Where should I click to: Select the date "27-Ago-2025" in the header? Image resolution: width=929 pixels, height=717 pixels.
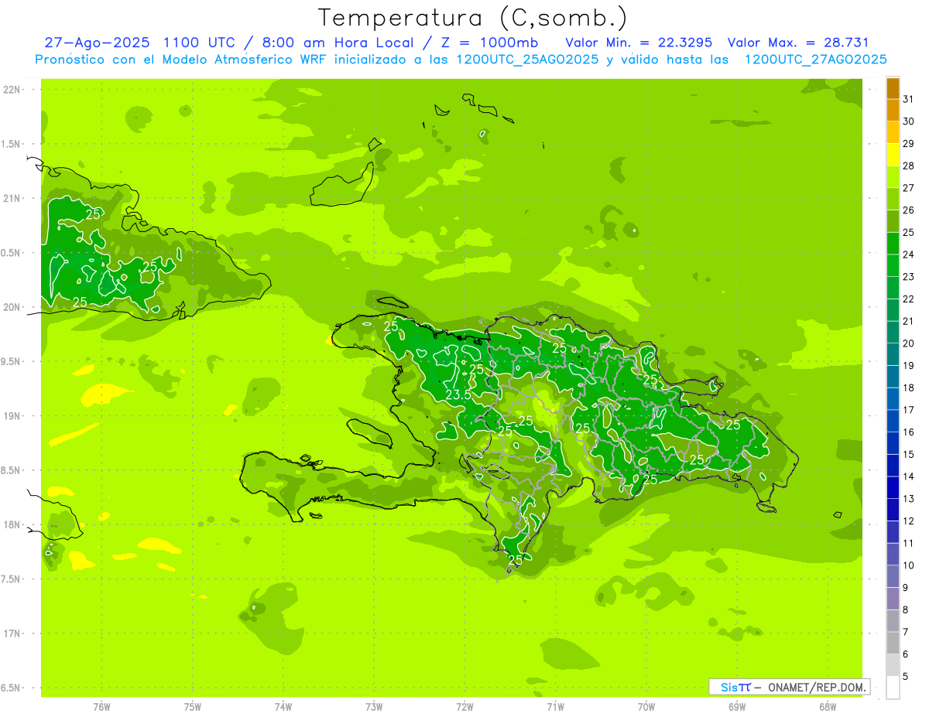click(98, 43)
